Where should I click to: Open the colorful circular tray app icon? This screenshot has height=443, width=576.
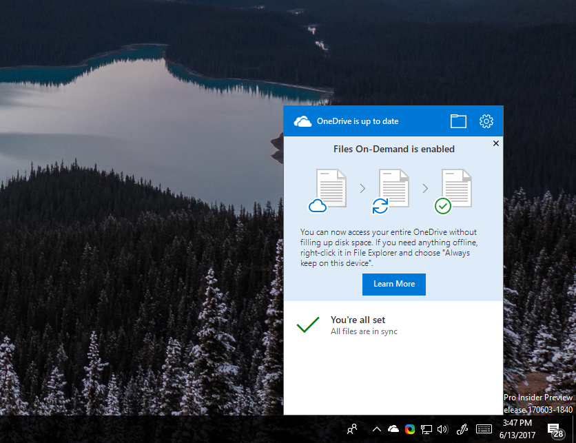(x=410, y=429)
